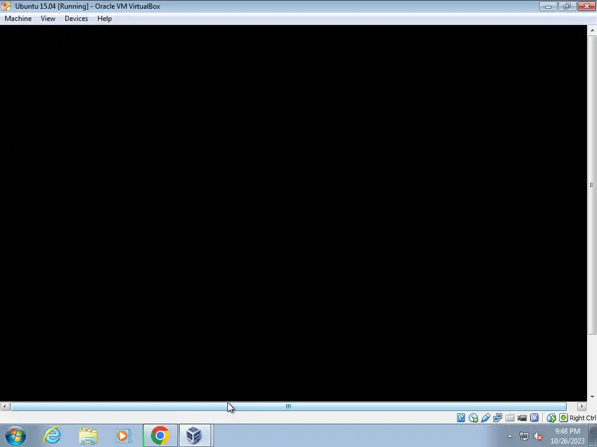Open the Windows Start menu
Image resolution: width=597 pixels, height=447 pixels.
pos(16,435)
